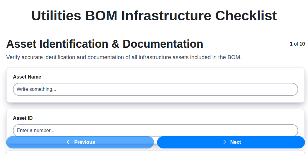Click the word 'Documentation' in section heading
This screenshot has width=308, height=154.
(x=163, y=44)
